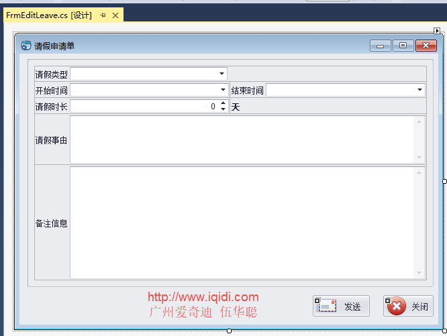Click the 发送 button

pyautogui.click(x=341, y=306)
